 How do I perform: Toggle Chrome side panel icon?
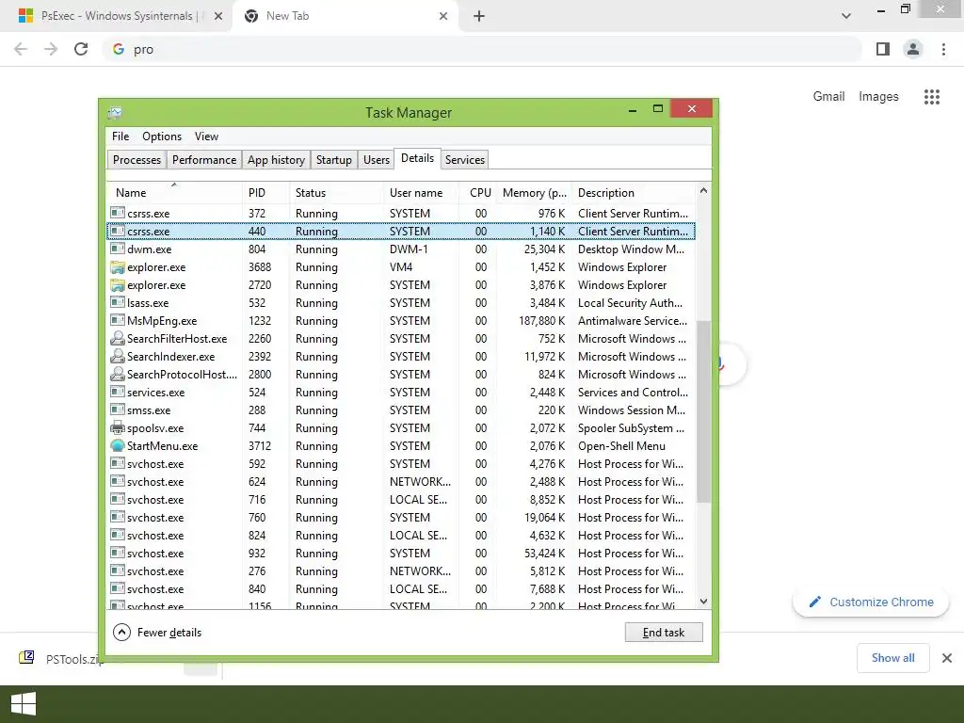point(883,49)
